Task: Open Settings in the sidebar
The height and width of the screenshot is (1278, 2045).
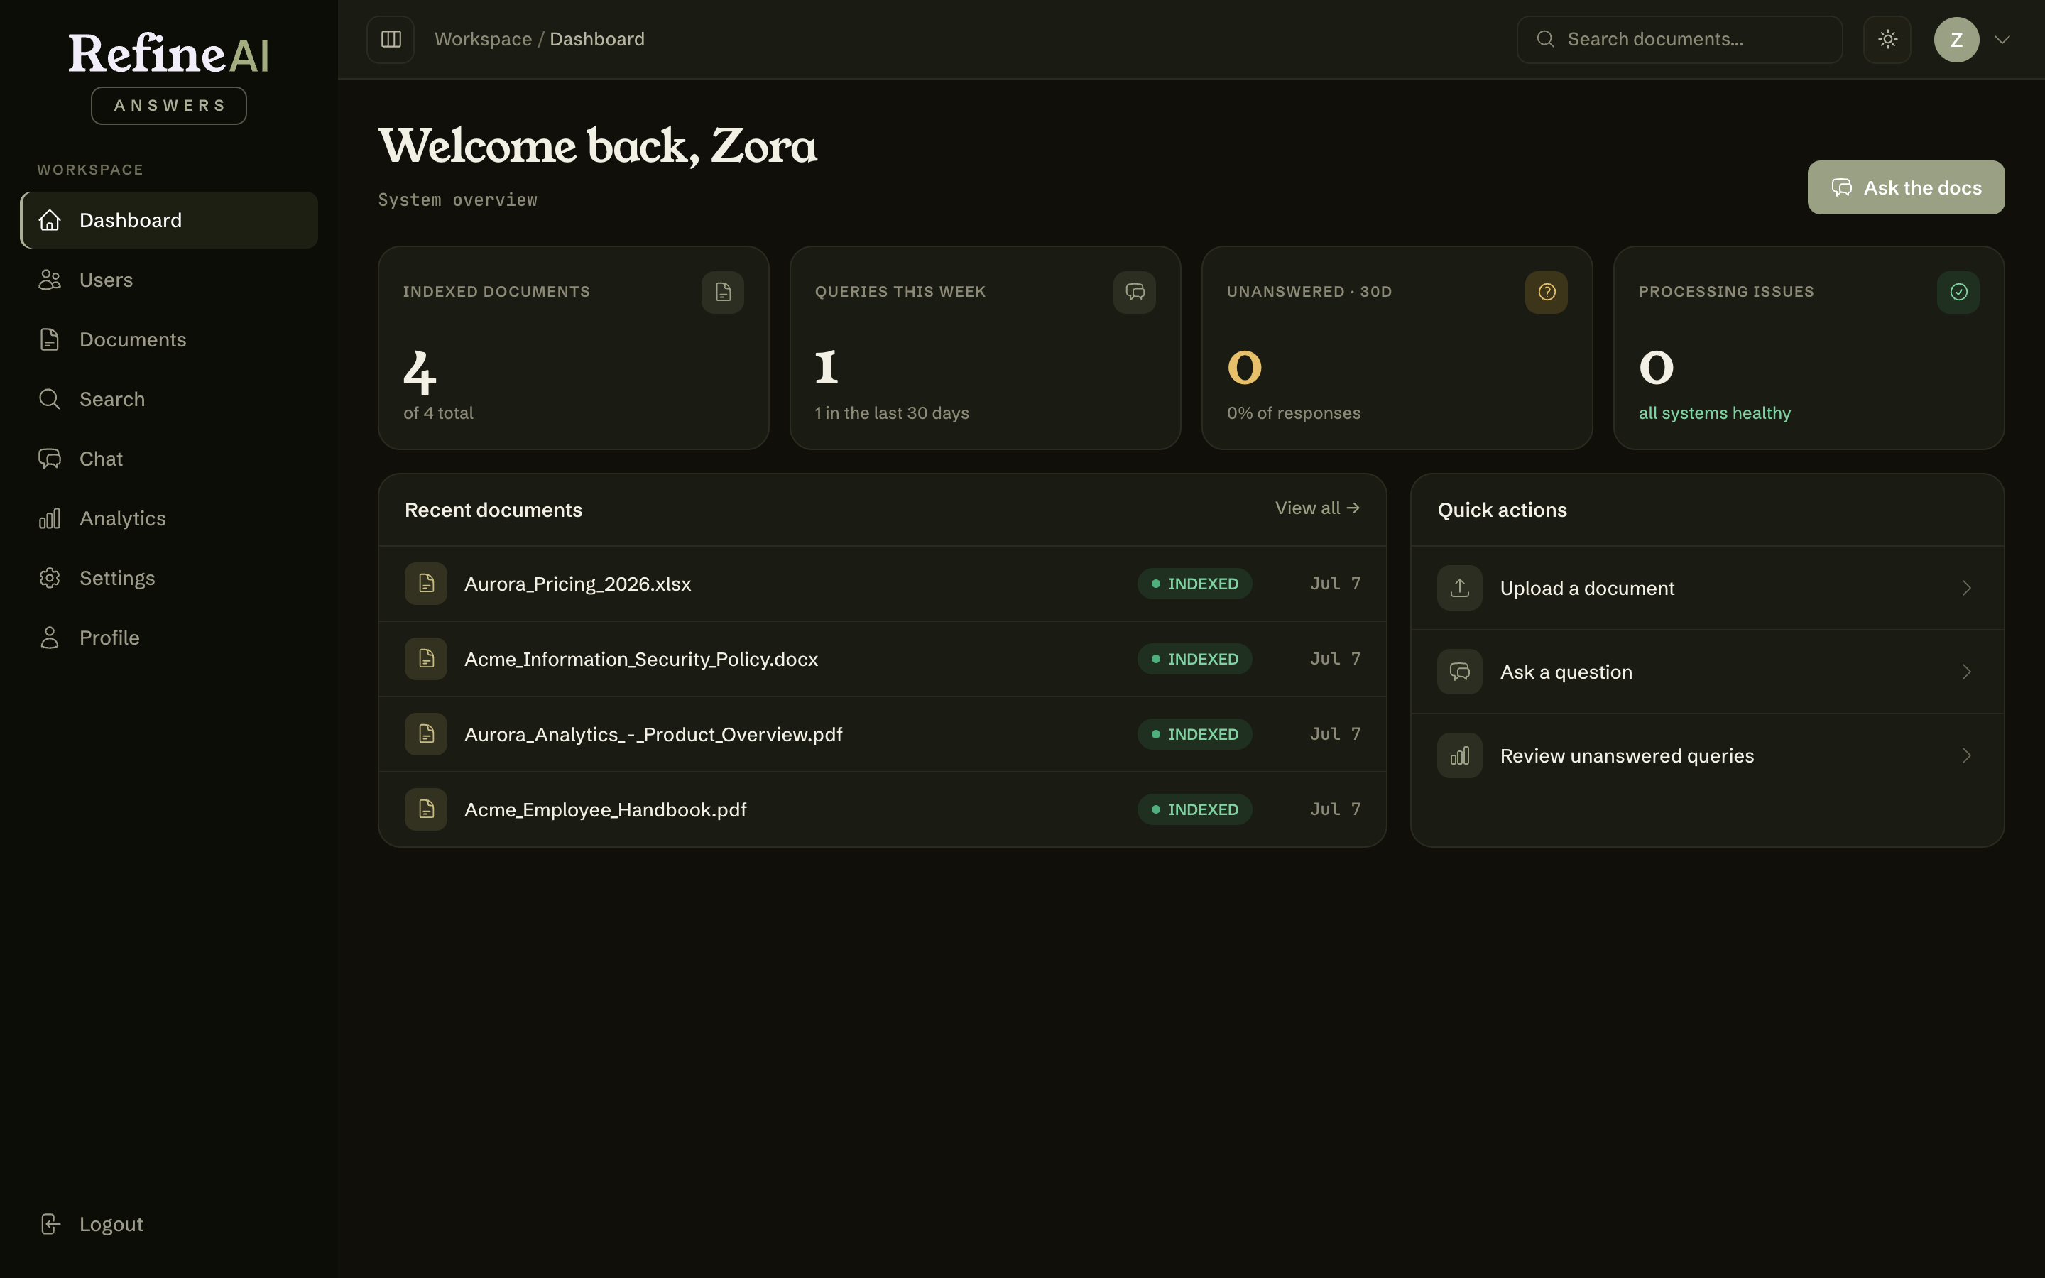Action: coord(169,578)
